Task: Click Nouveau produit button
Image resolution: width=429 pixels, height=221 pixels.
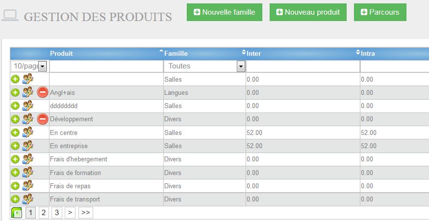Action: [x=308, y=12]
